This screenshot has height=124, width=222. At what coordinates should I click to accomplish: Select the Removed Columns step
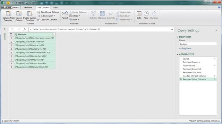198,62
